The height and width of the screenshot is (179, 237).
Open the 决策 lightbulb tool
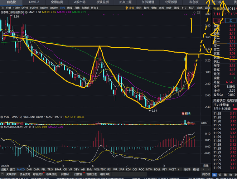coord(130,8)
